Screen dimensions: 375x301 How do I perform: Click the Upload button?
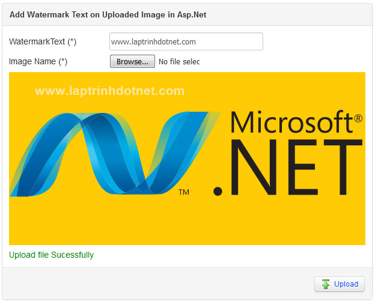(340, 284)
